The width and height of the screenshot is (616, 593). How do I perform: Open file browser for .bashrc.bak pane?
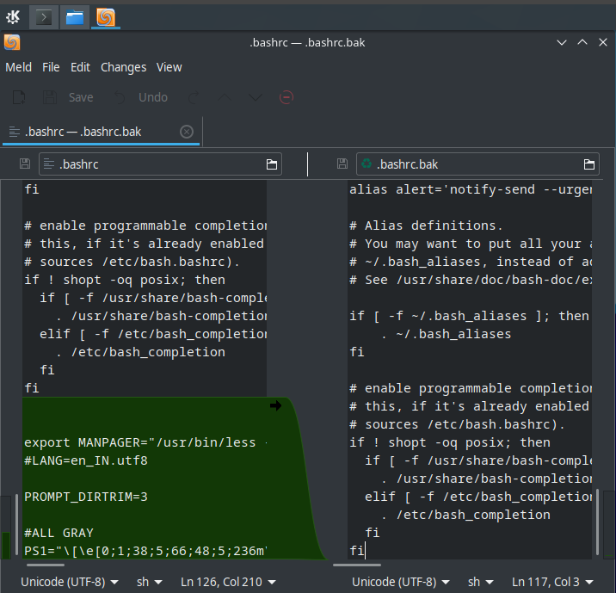[x=589, y=164]
